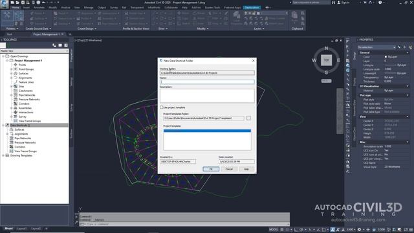Click Workspace Switching gear in status bar

point(360,229)
